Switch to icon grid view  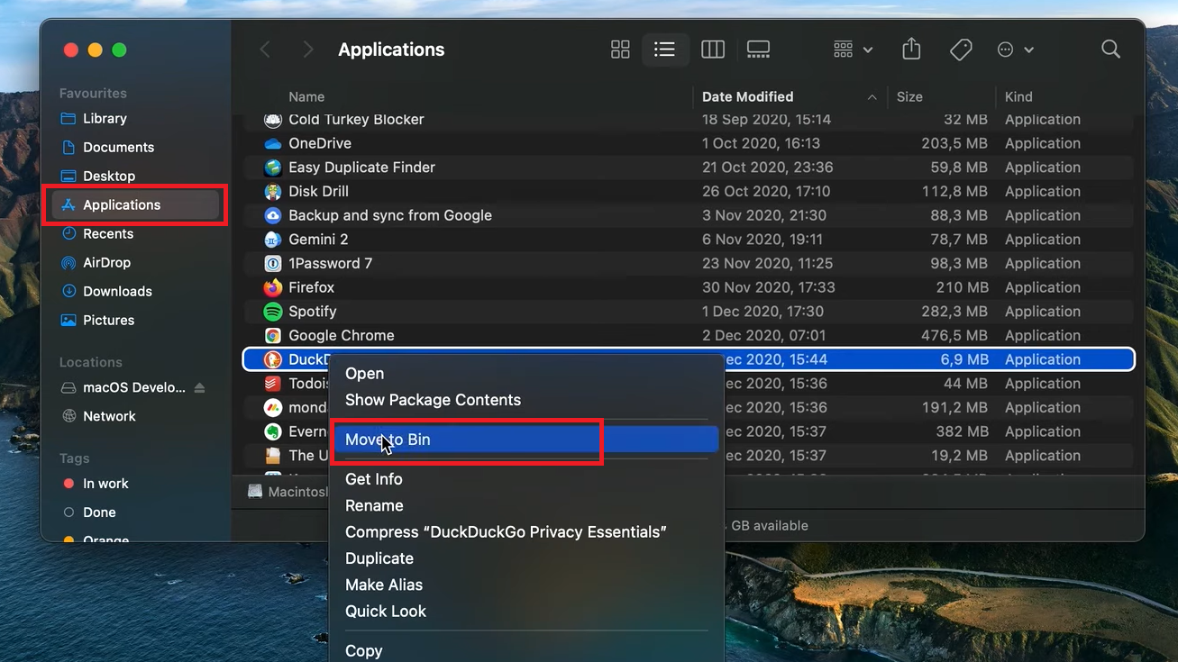coord(620,50)
